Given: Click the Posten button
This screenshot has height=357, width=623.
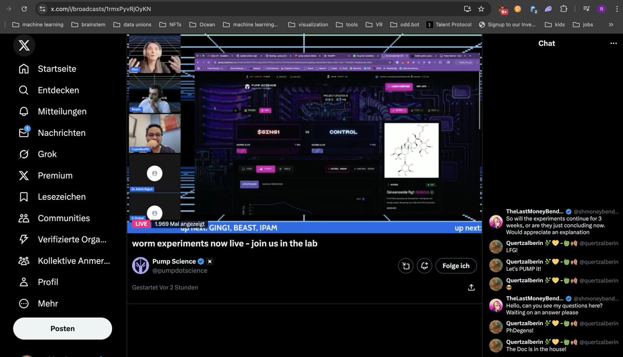Looking at the screenshot, I should 62,328.
